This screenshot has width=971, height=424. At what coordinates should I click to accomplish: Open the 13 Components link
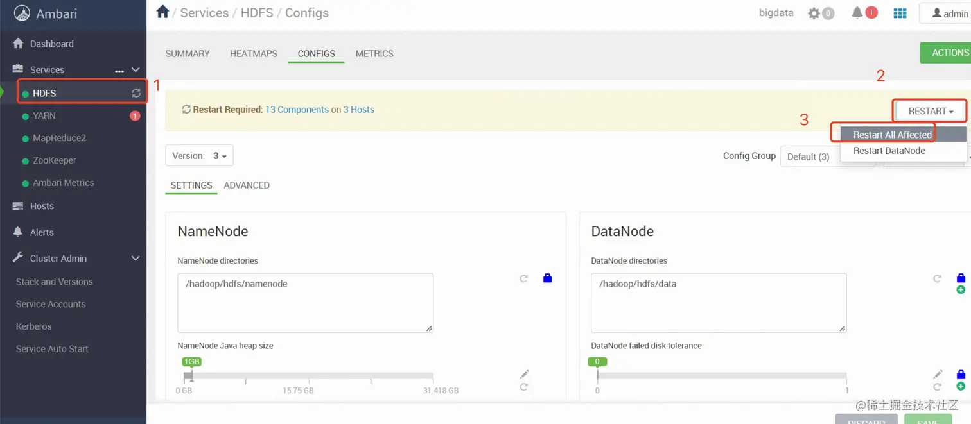(297, 110)
